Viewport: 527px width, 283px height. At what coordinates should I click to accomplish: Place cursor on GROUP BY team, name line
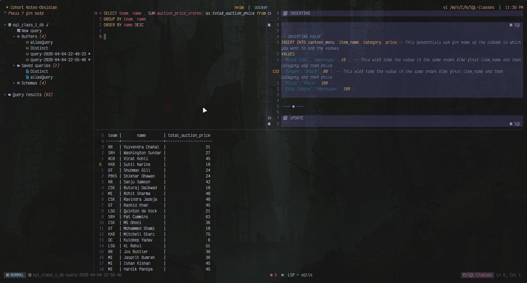pyautogui.click(x=125, y=19)
